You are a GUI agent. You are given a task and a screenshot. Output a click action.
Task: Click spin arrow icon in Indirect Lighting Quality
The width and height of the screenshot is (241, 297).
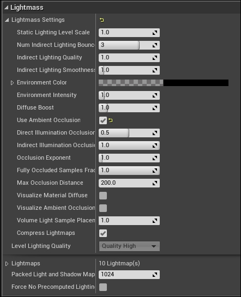click(x=155, y=58)
